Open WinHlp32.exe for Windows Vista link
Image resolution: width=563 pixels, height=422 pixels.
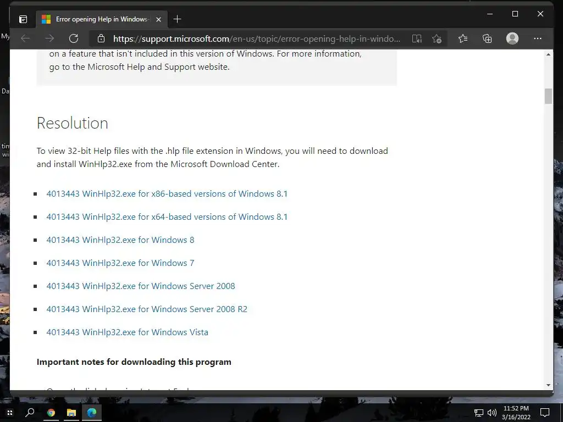127,332
